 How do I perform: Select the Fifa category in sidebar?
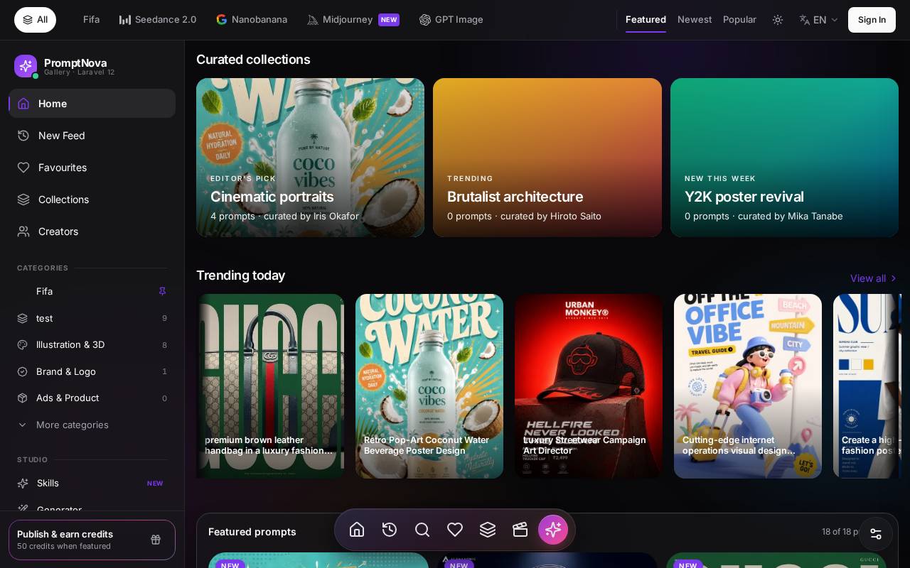(x=92, y=291)
